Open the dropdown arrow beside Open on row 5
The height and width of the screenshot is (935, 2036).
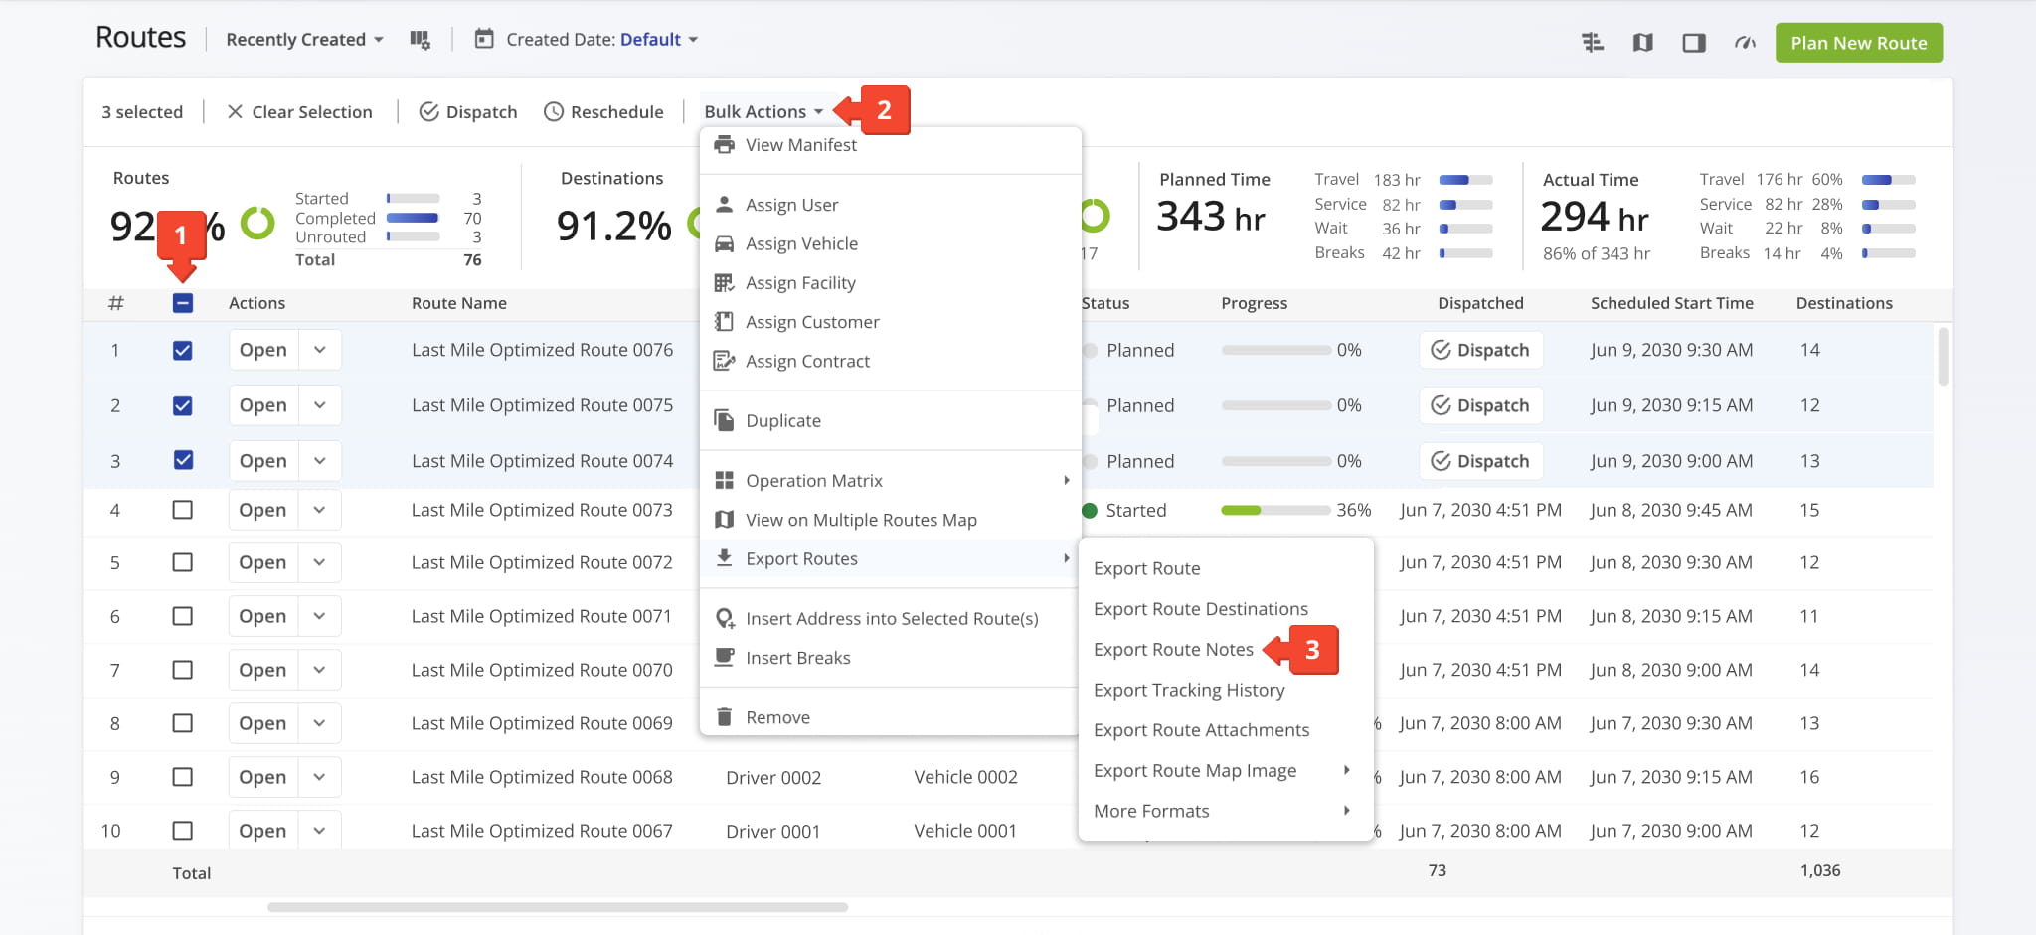pyautogui.click(x=319, y=562)
